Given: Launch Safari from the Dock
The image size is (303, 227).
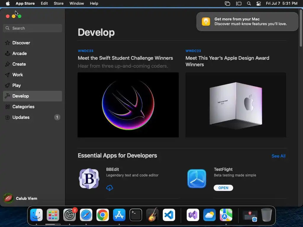Looking at the screenshot, I should 86,215.
